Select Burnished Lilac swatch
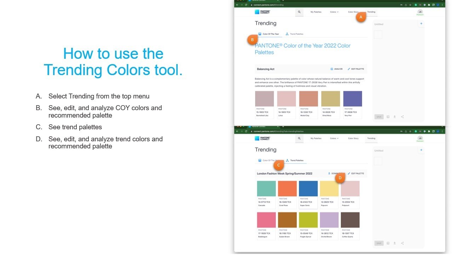This screenshot has height=255, width=453. (264, 99)
